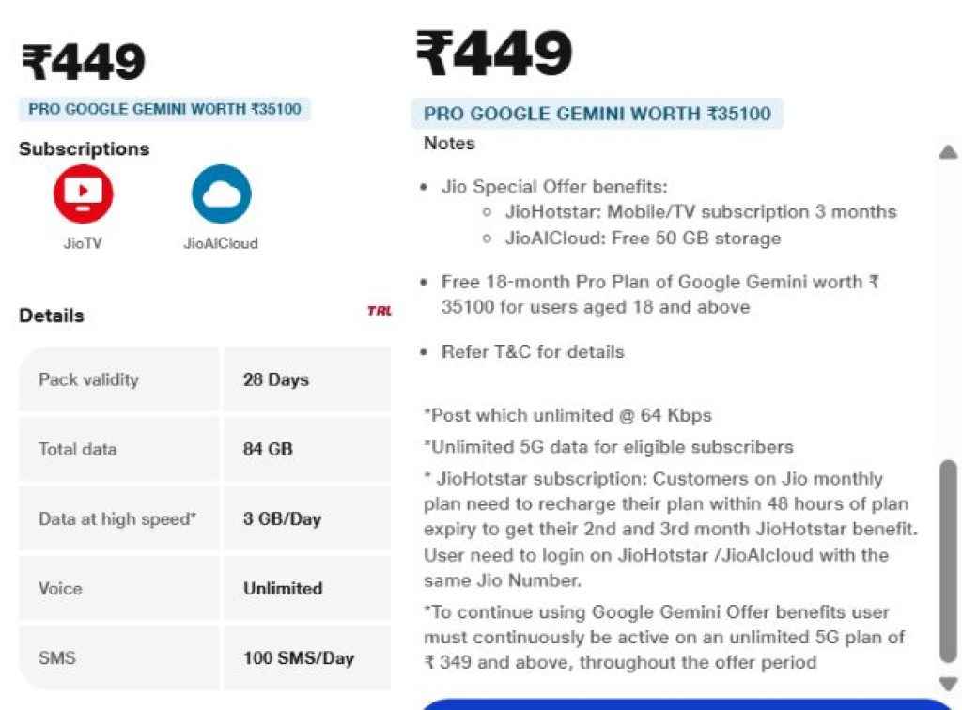Screen dimensions: 962x710
Task: Collapse the Notes section
Action: (x=449, y=143)
